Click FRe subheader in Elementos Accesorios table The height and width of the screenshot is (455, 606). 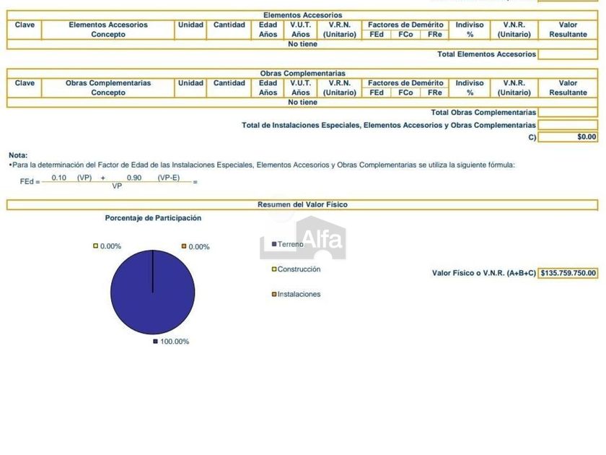click(434, 35)
